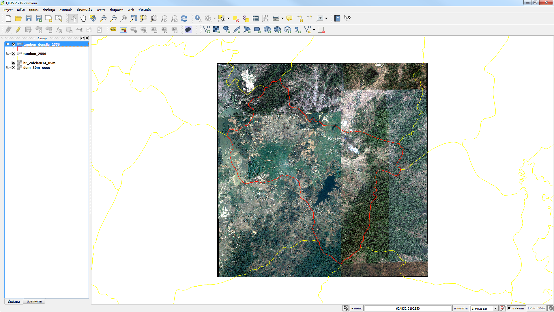Viewport: 554px width, 312px height.
Task: Expand the dem_30m_xxxx layer tree node
Action: click(x=8, y=67)
